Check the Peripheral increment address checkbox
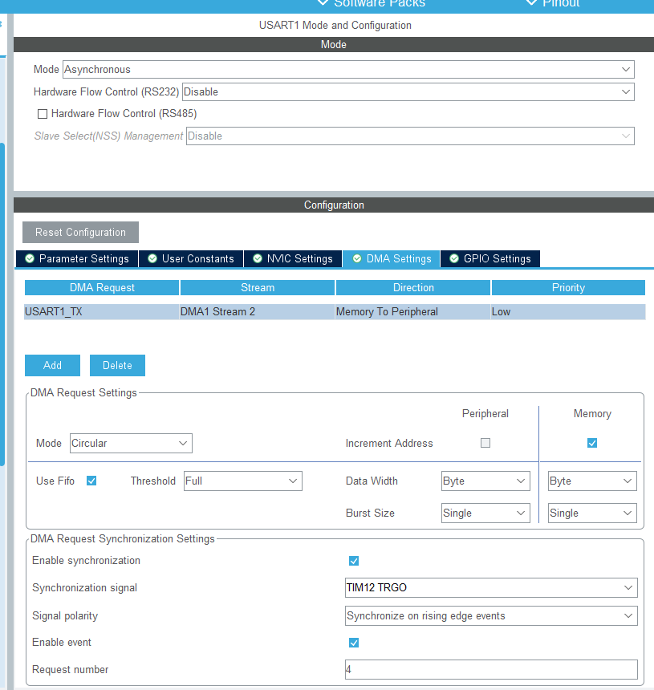Viewport: 654px width, 690px height. [x=485, y=443]
